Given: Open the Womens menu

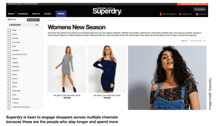Looking at the screenshot, I should coord(23,14).
